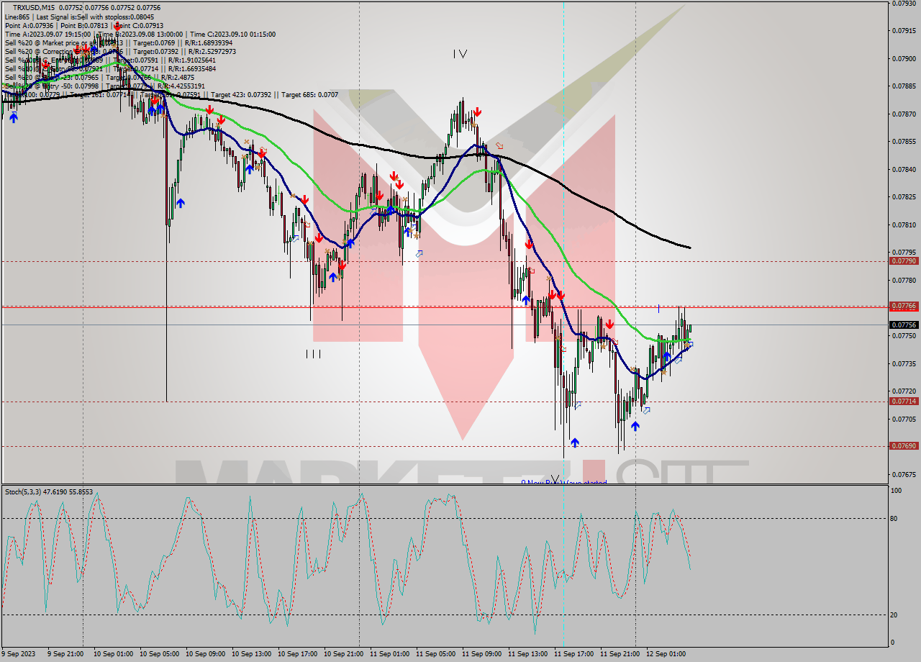Click the 0.07840 price axis label
The height and width of the screenshot is (662, 921).
point(904,169)
